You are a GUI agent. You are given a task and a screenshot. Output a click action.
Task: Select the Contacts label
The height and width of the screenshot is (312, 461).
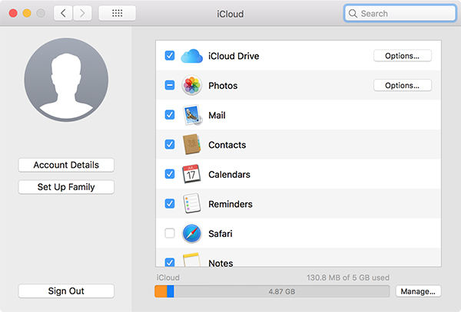pyautogui.click(x=227, y=145)
